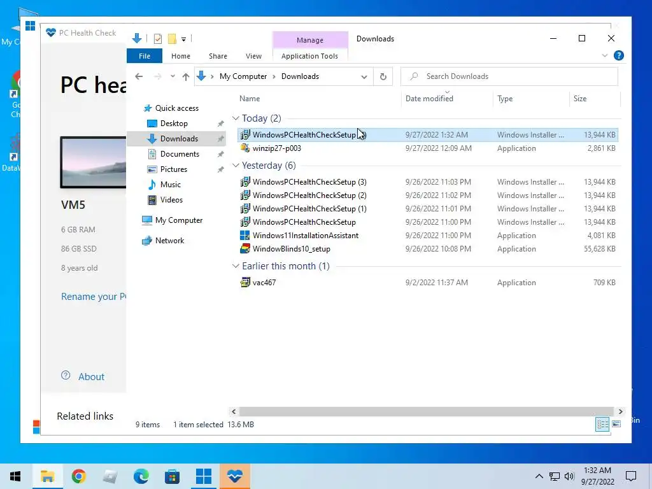Viewport: 652px width, 489px height.
Task: Select Network in the navigation pane
Action: pyautogui.click(x=169, y=241)
